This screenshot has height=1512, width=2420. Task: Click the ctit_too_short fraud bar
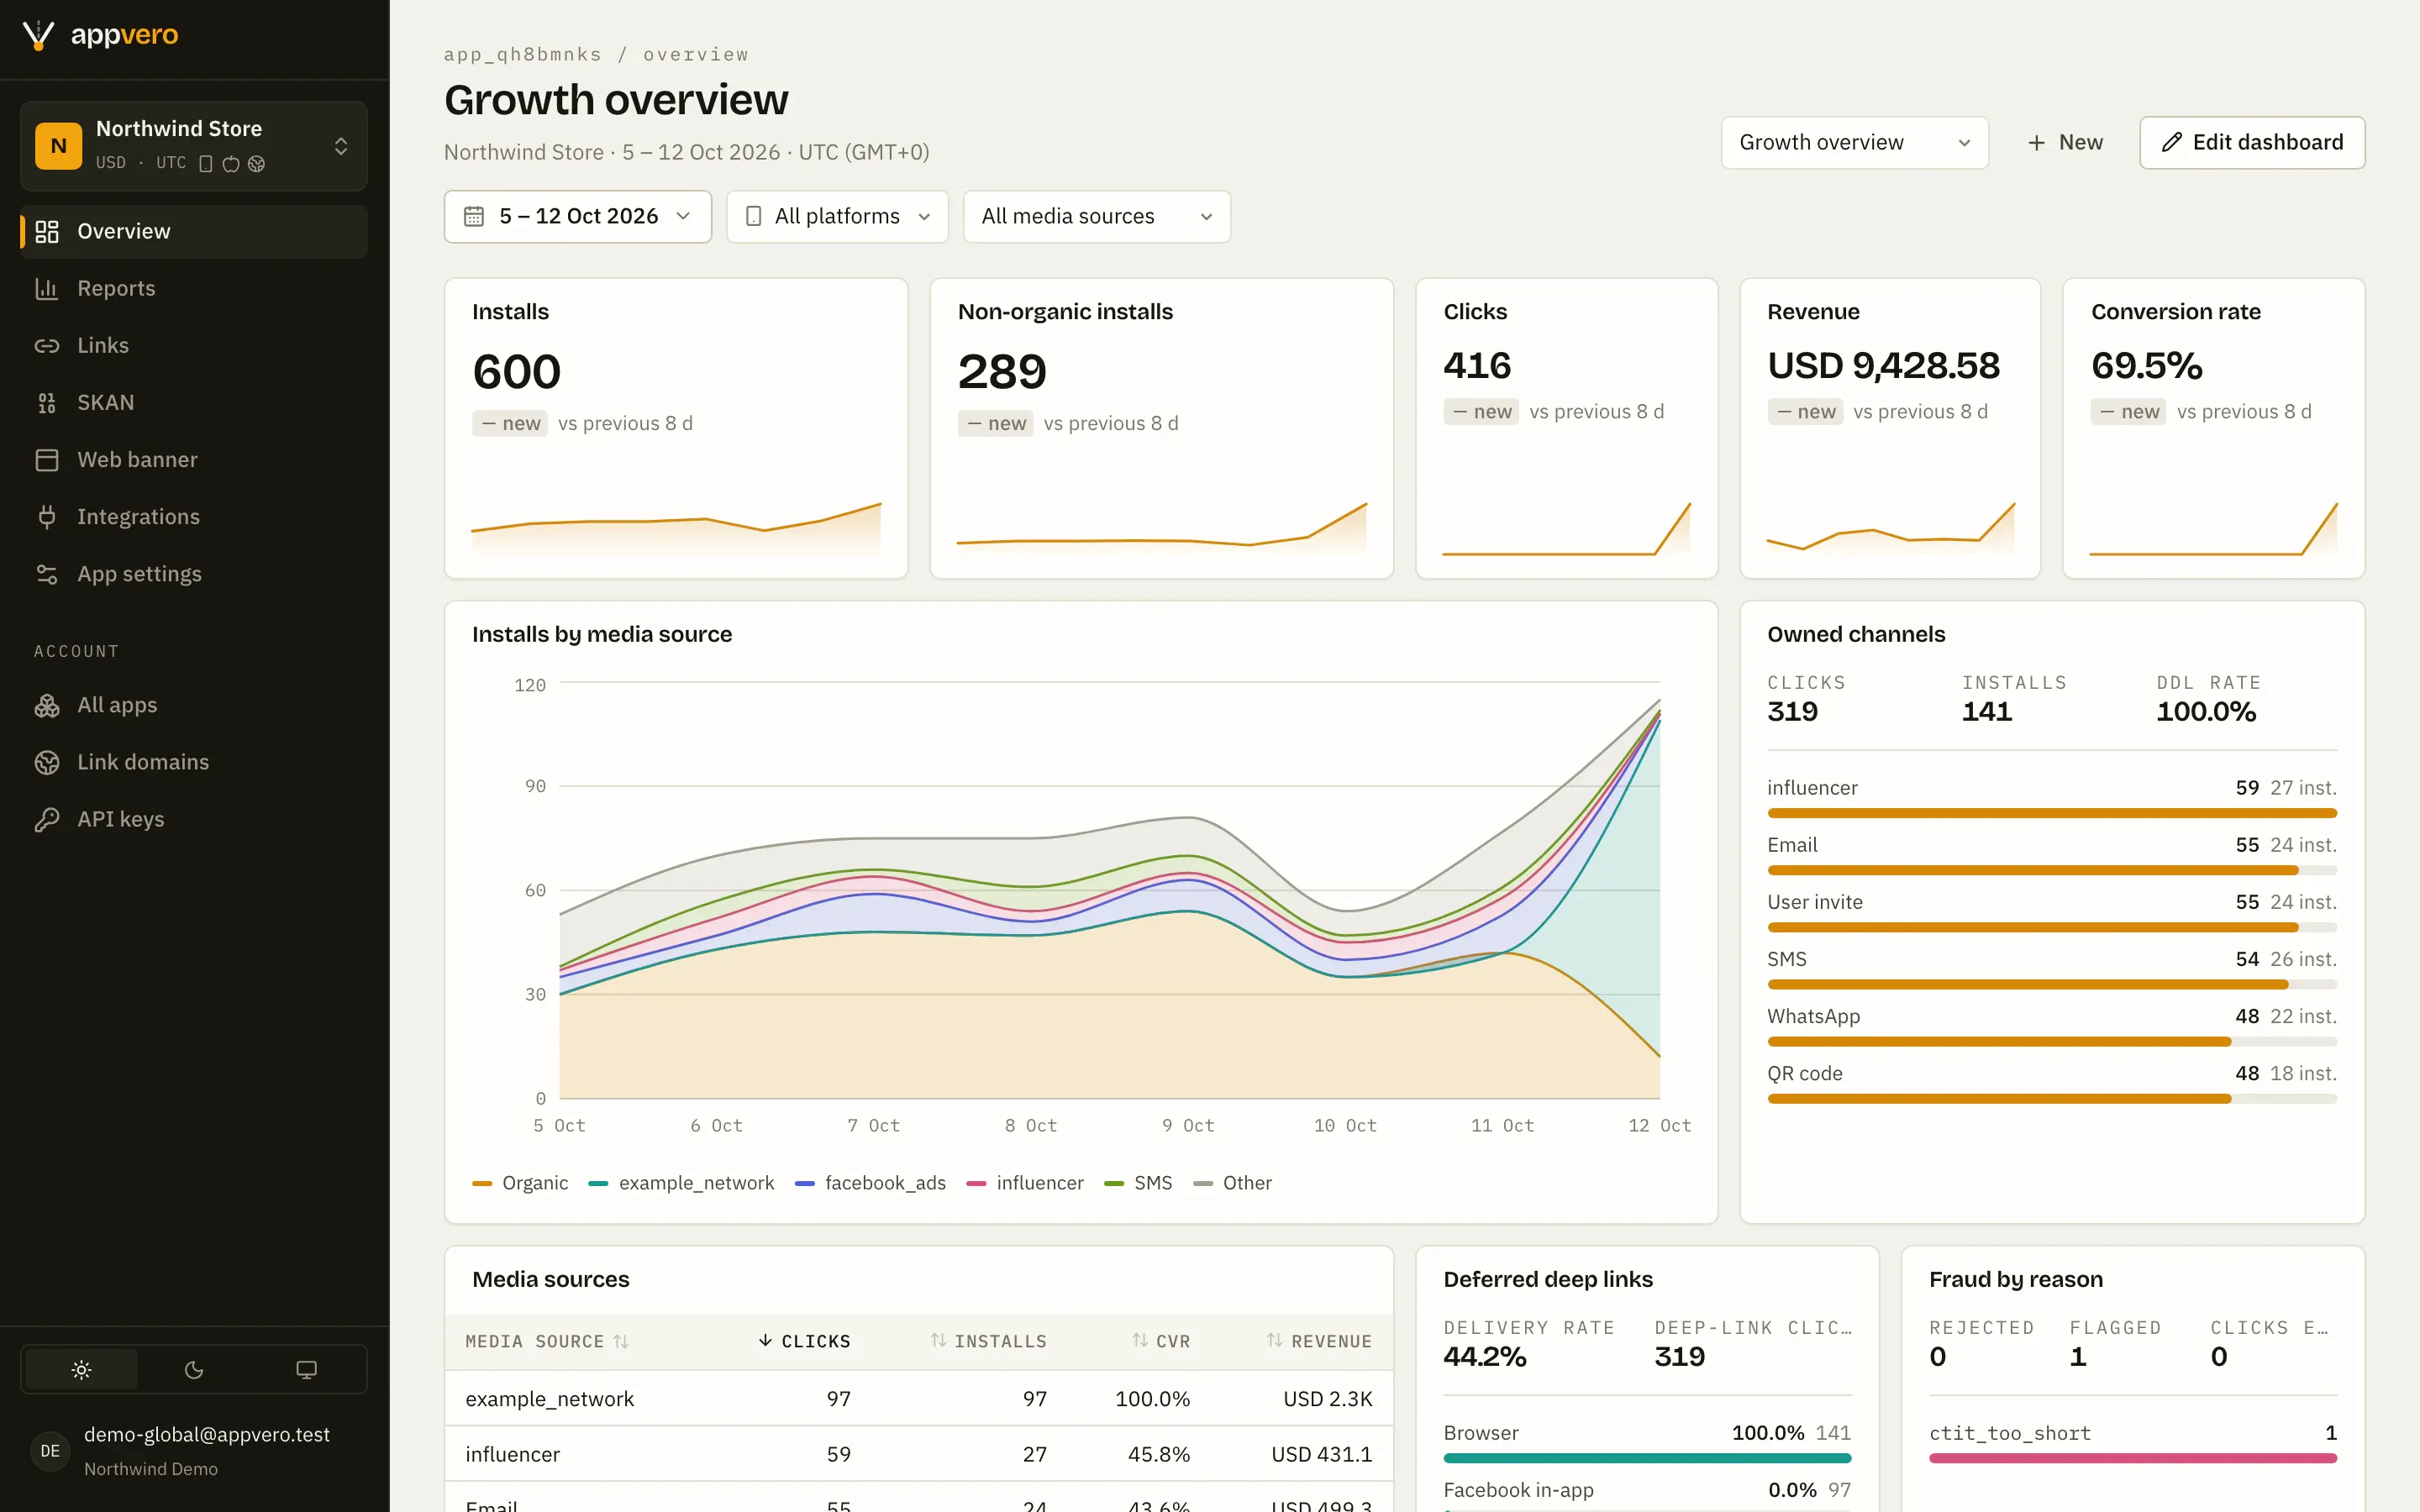point(2133,1458)
